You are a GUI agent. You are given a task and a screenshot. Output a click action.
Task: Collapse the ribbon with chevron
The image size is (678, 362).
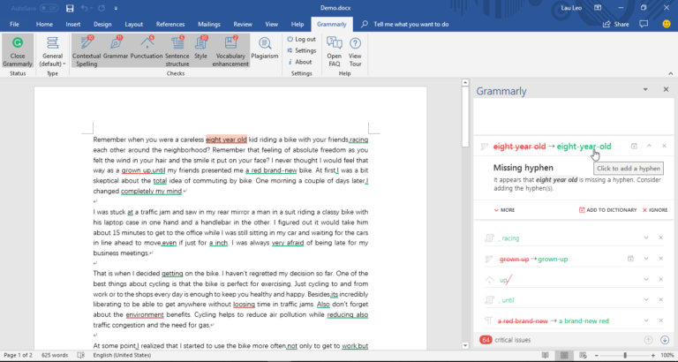671,73
